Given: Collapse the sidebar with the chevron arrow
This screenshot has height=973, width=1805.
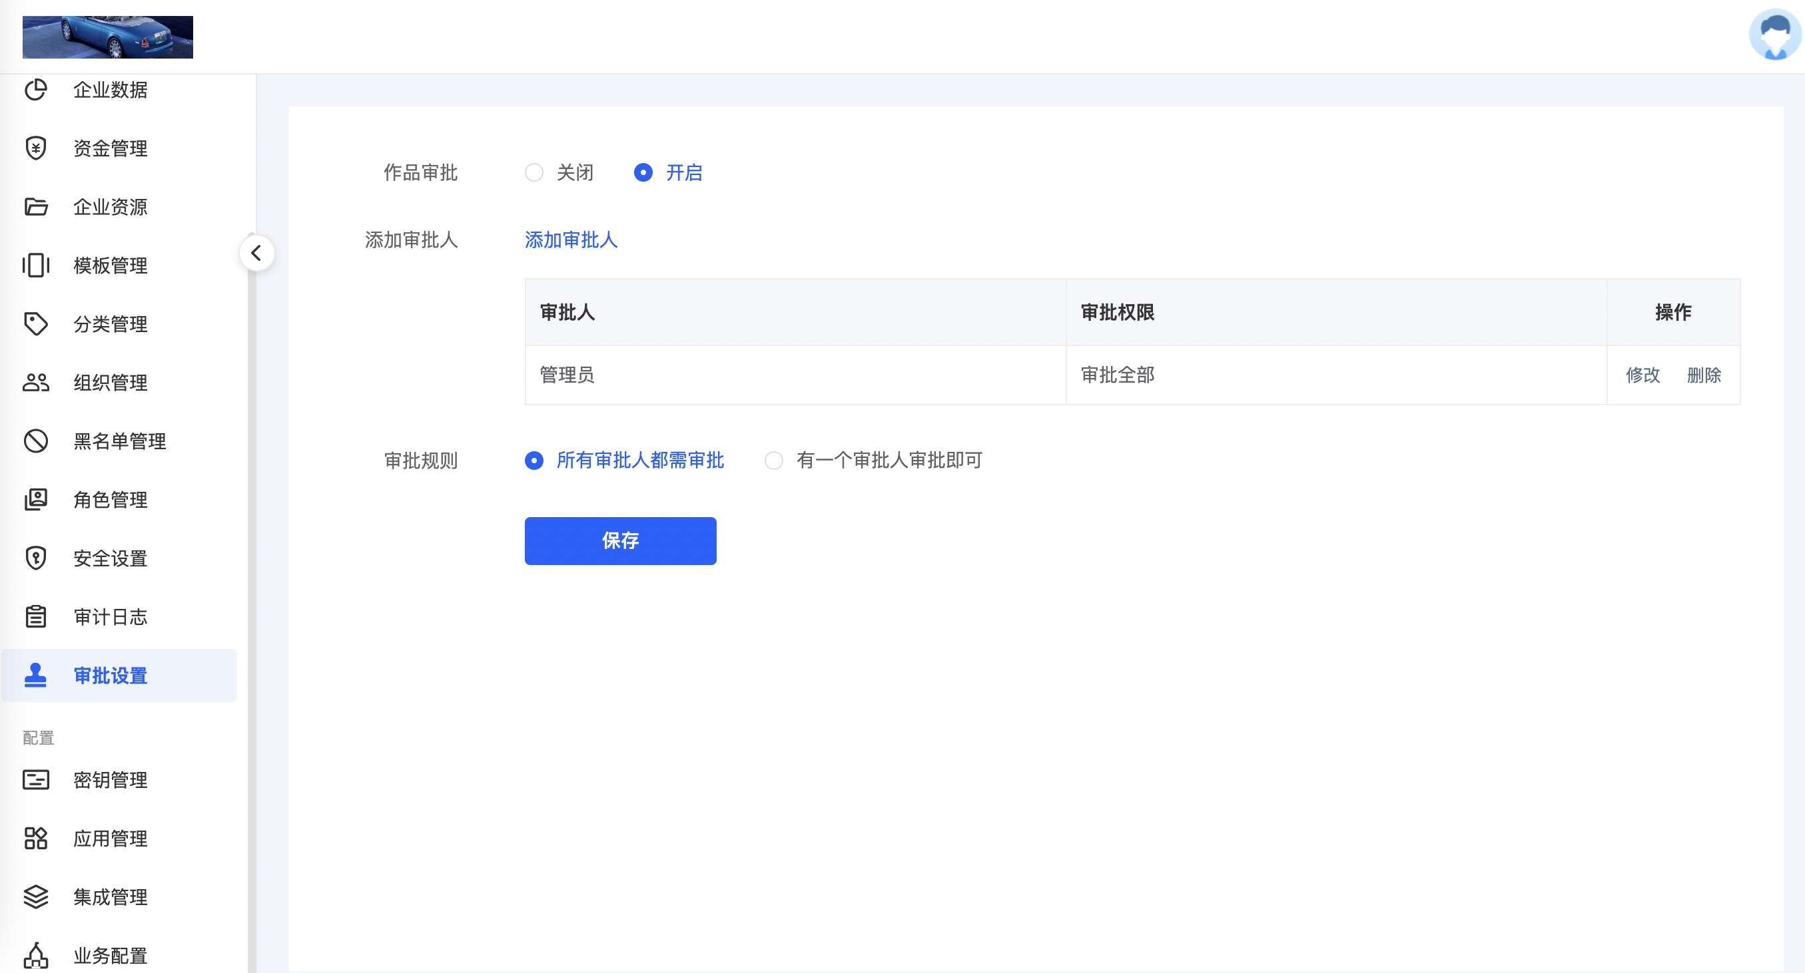Looking at the screenshot, I should coord(256,253).
